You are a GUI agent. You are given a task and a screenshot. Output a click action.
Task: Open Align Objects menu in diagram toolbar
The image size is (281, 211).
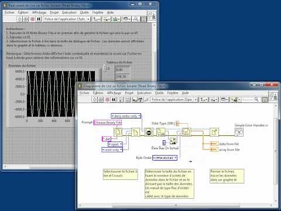tap(204, 100)
